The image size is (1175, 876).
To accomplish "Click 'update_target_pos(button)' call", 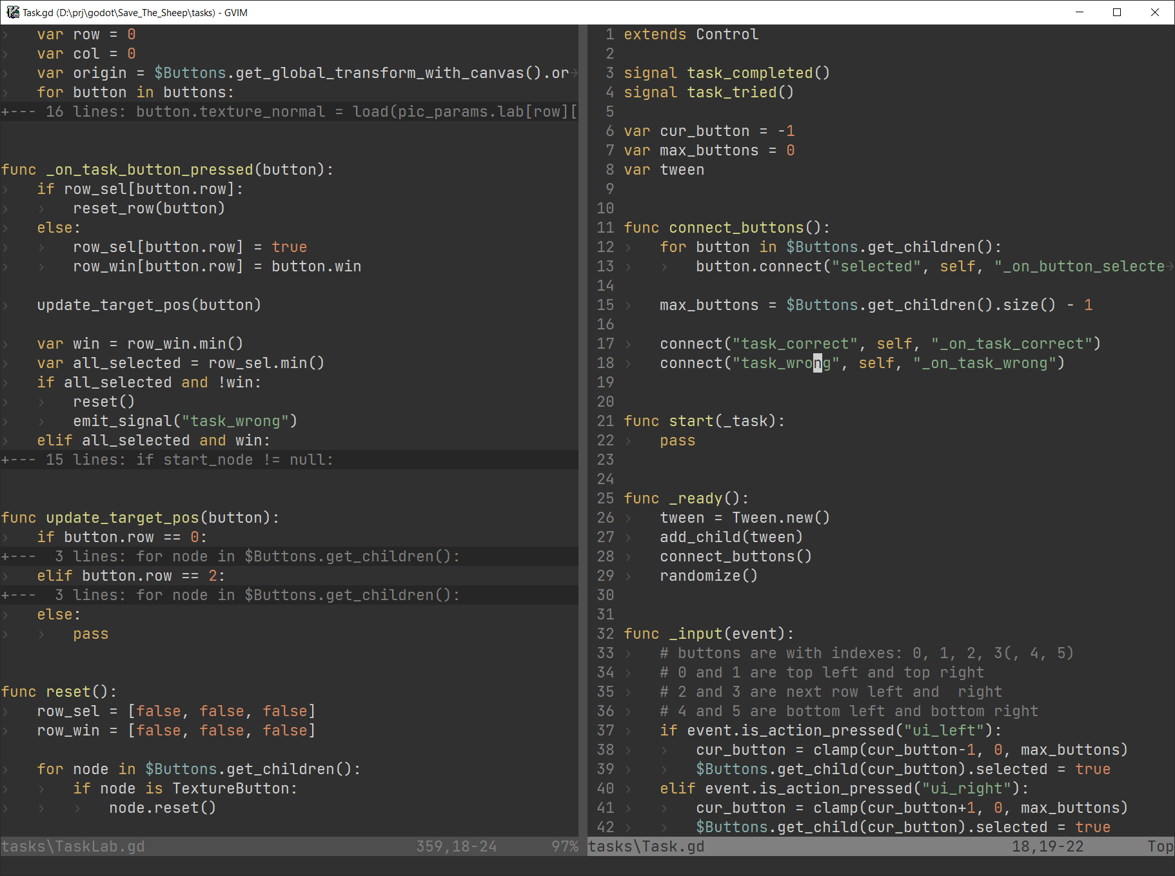I will (149, 305).
